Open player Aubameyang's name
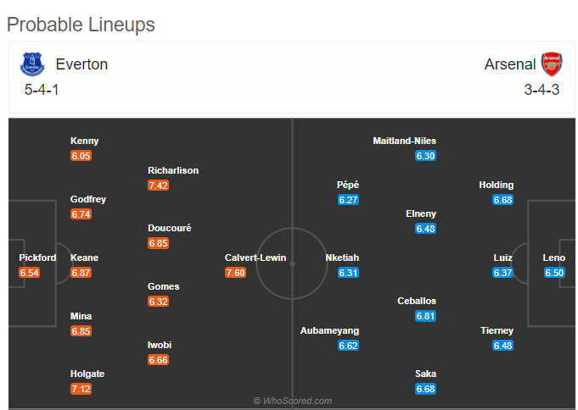The image size is (578, 410). [x=329, y=330]
